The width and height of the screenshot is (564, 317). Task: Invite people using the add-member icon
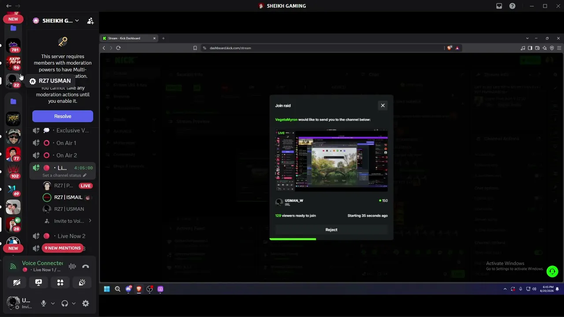(90, 21)
